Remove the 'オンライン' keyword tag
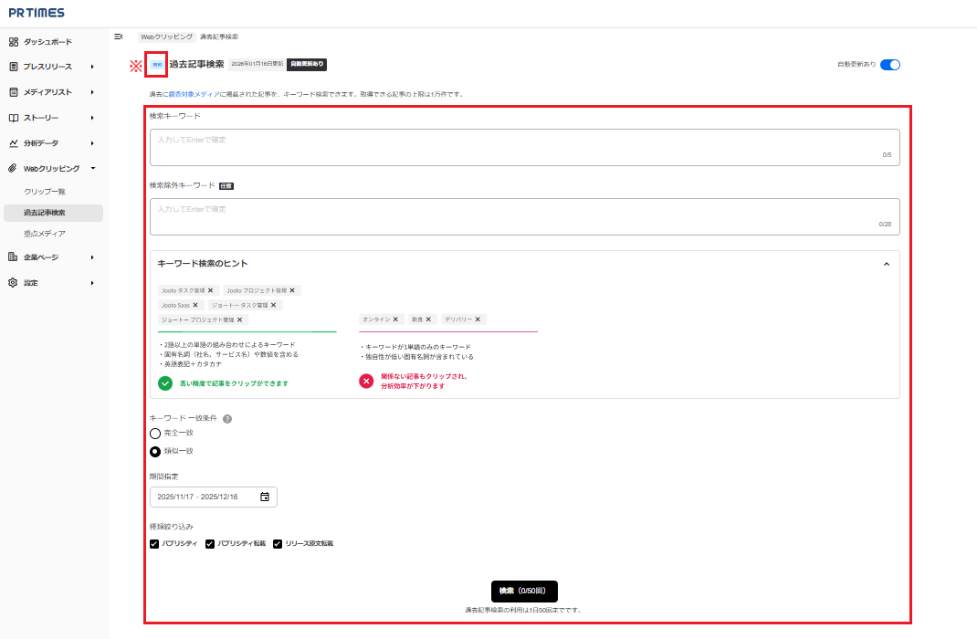Image resolution: width=977 pixels, height=639 pixels. point(395,319)
